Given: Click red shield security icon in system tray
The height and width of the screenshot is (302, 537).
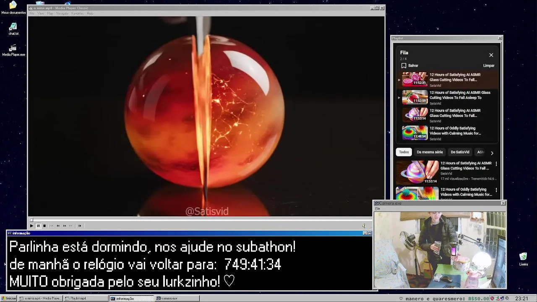Looking at the screenshot, I should [492, 299].
